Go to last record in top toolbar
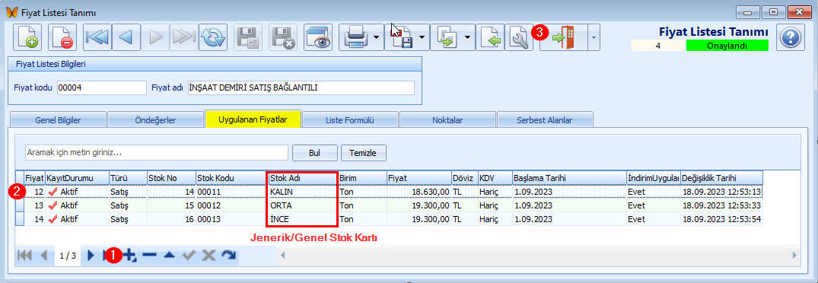Screen dimensions: 818x283 pos(183,37)
